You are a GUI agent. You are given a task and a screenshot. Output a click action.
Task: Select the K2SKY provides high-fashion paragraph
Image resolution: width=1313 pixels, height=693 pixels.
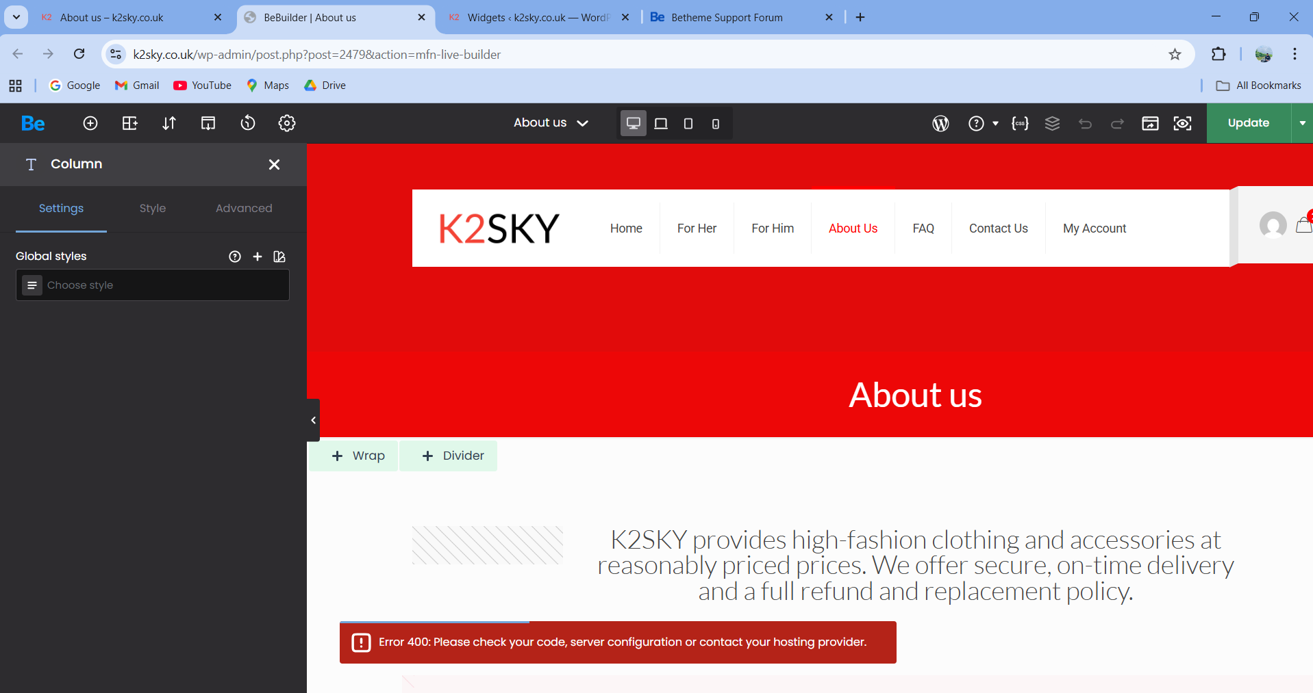pyautogui.click(x=916, y=565)
